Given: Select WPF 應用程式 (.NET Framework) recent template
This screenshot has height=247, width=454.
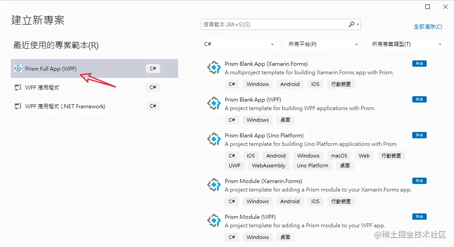Looking at the screenshot, I should [x=94, y=106].
